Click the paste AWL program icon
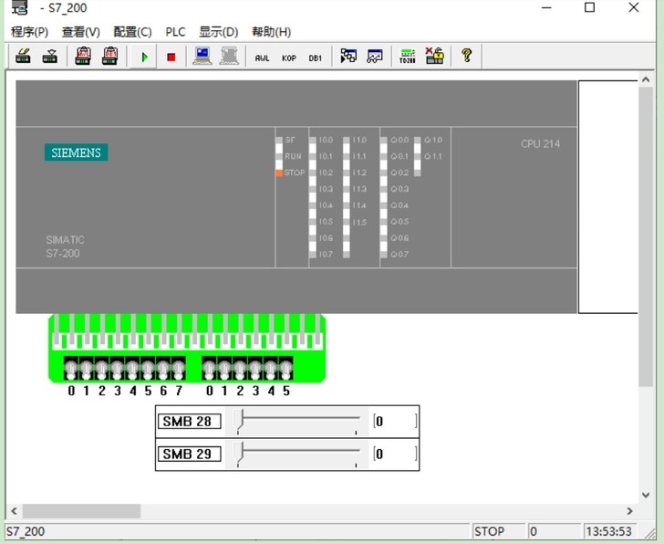The width and height of the screenshot is (664, 544). (83, 56)
